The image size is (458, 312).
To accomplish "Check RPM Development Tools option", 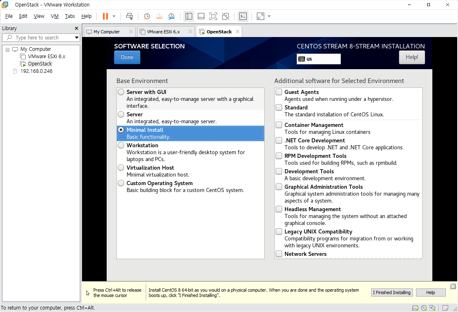I will click(279, 156).
